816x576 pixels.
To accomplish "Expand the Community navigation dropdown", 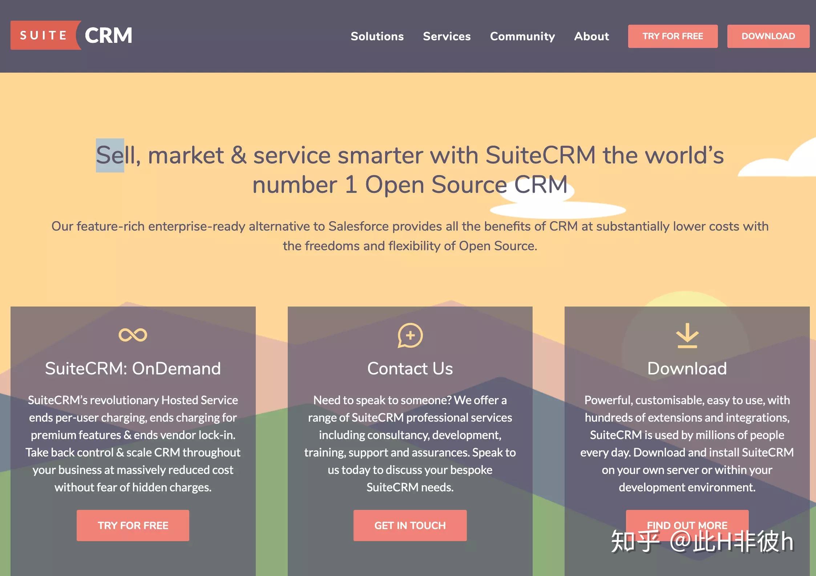I will tap(522, 36).
